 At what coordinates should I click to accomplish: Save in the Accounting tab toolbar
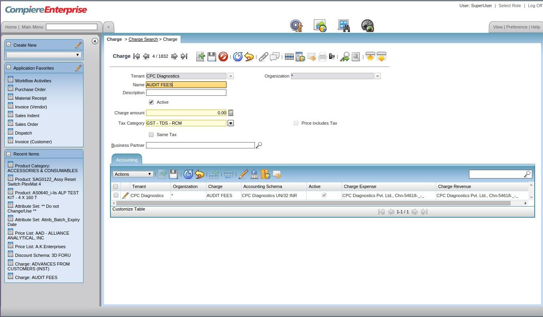tap(173, 174)
